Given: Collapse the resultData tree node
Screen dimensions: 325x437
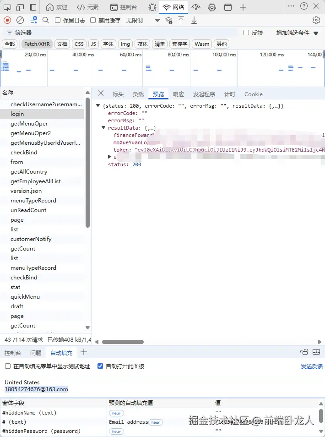Looking at the screenshot, I should (103, 128).
